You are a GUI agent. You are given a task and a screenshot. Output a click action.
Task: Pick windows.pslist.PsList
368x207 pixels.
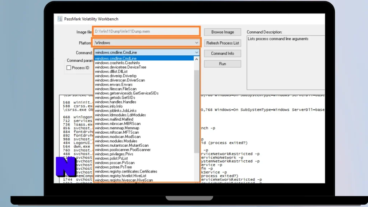click(x=144, y=158)
